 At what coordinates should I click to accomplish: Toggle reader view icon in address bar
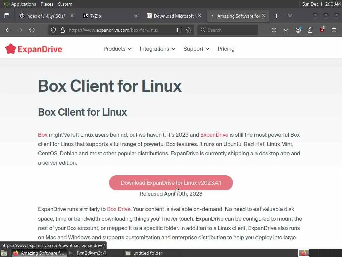pos(179,30)
